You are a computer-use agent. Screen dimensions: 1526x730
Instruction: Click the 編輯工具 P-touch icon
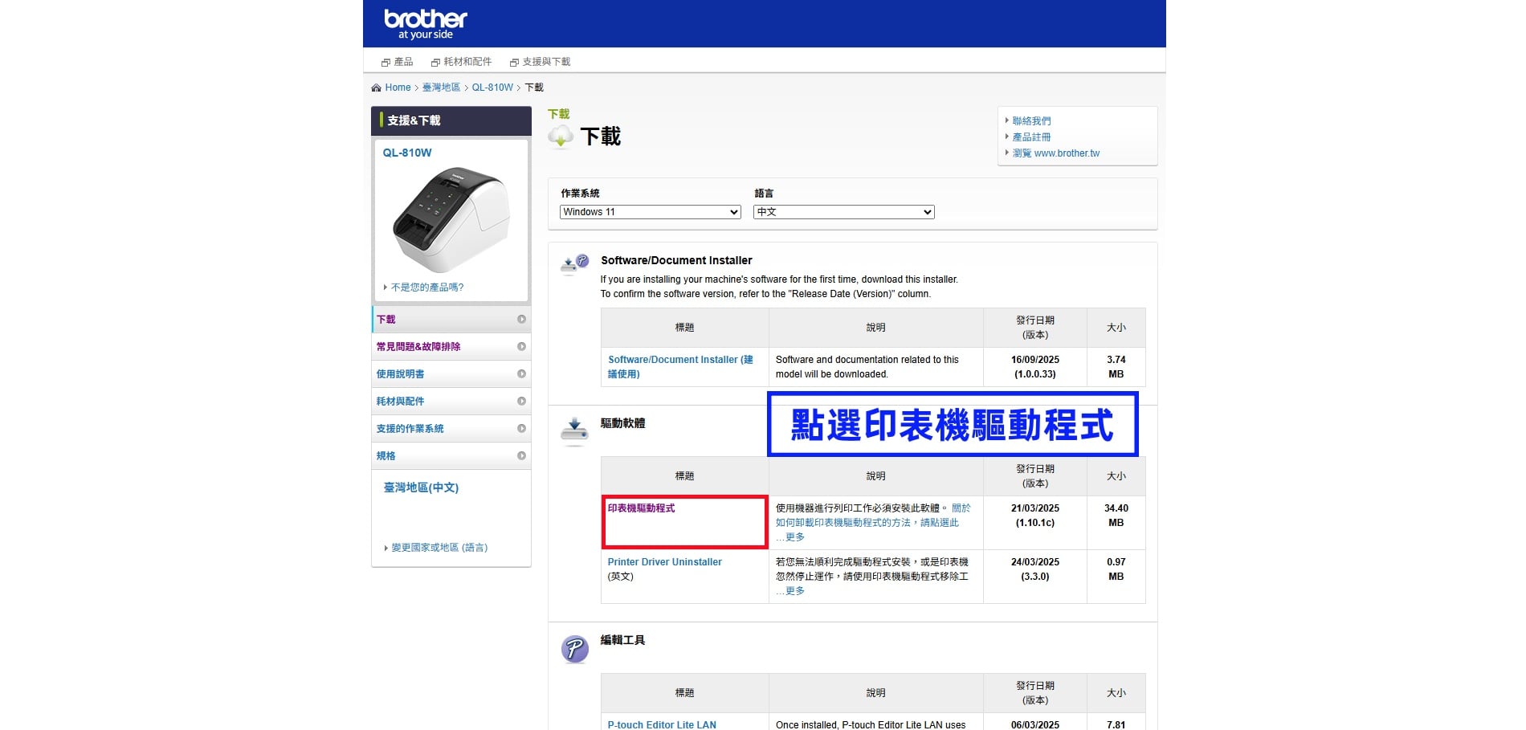[x=574, y=649]
